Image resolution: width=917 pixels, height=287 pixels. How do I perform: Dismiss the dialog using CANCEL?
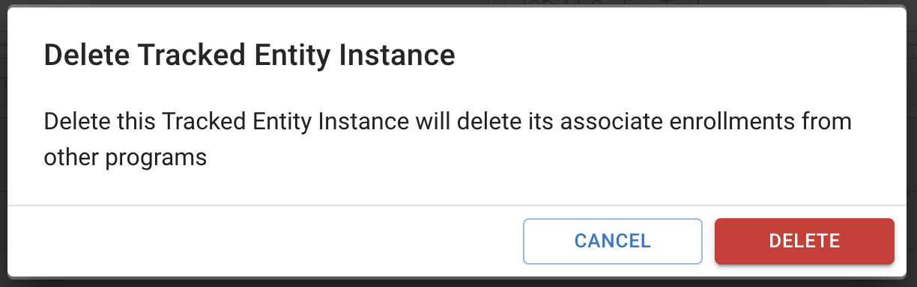tap(612, 241)
